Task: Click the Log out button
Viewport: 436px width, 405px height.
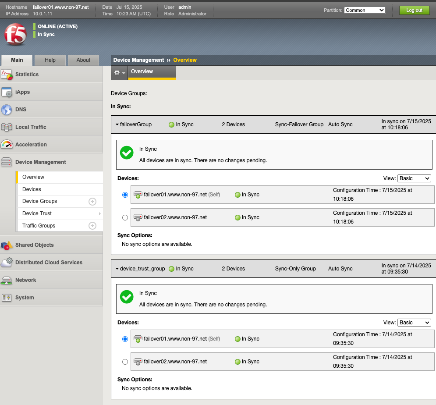Action: (x=415, y=10)
